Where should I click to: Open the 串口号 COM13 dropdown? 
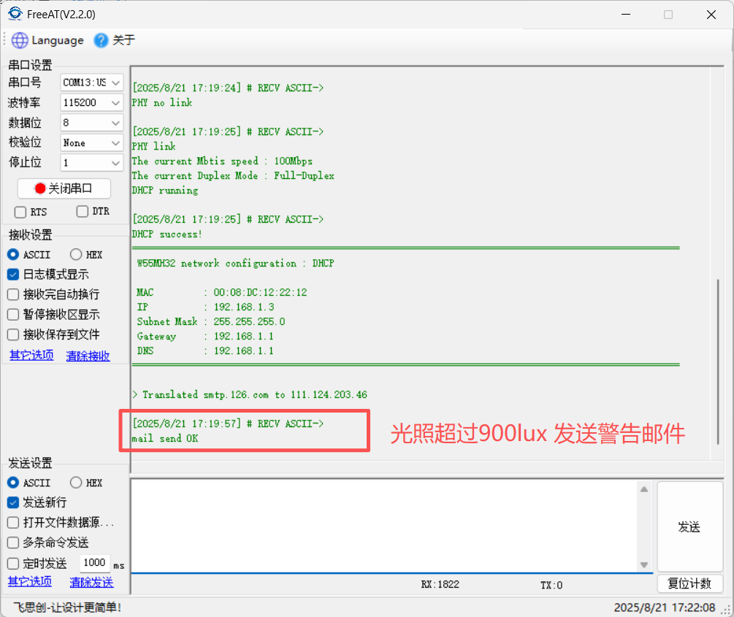click(x=92, y=83)
